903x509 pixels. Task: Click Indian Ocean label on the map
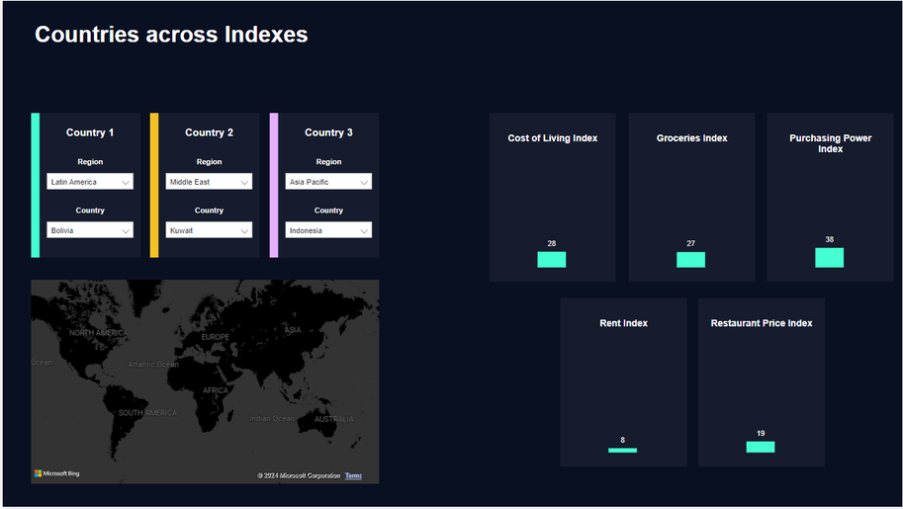pyautogui.click(x=272, y=419)
